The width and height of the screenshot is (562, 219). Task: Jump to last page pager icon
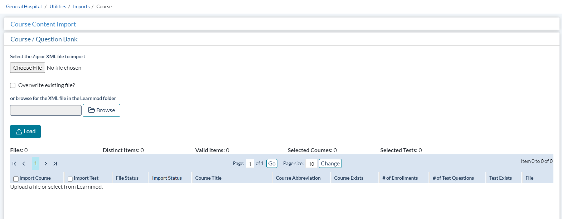click(55, 164)
